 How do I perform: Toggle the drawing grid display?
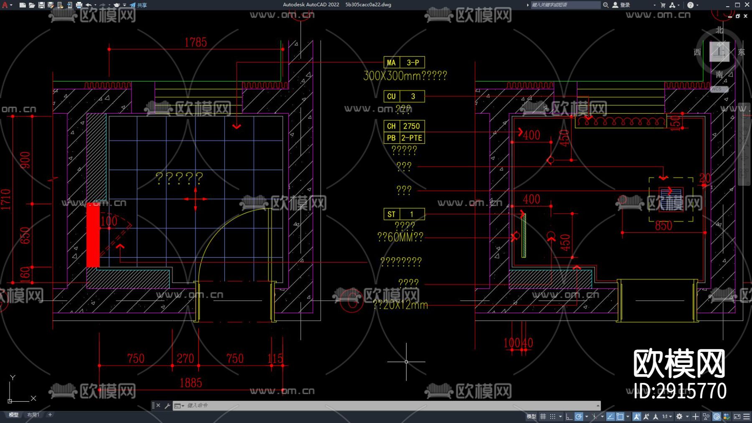[x=543, y=416]
